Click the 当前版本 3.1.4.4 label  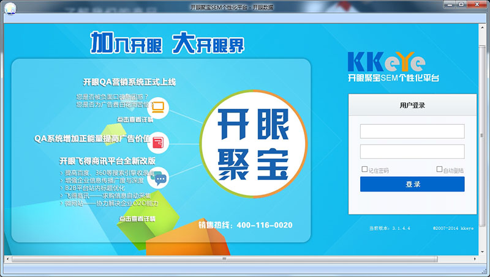point(390,228)
